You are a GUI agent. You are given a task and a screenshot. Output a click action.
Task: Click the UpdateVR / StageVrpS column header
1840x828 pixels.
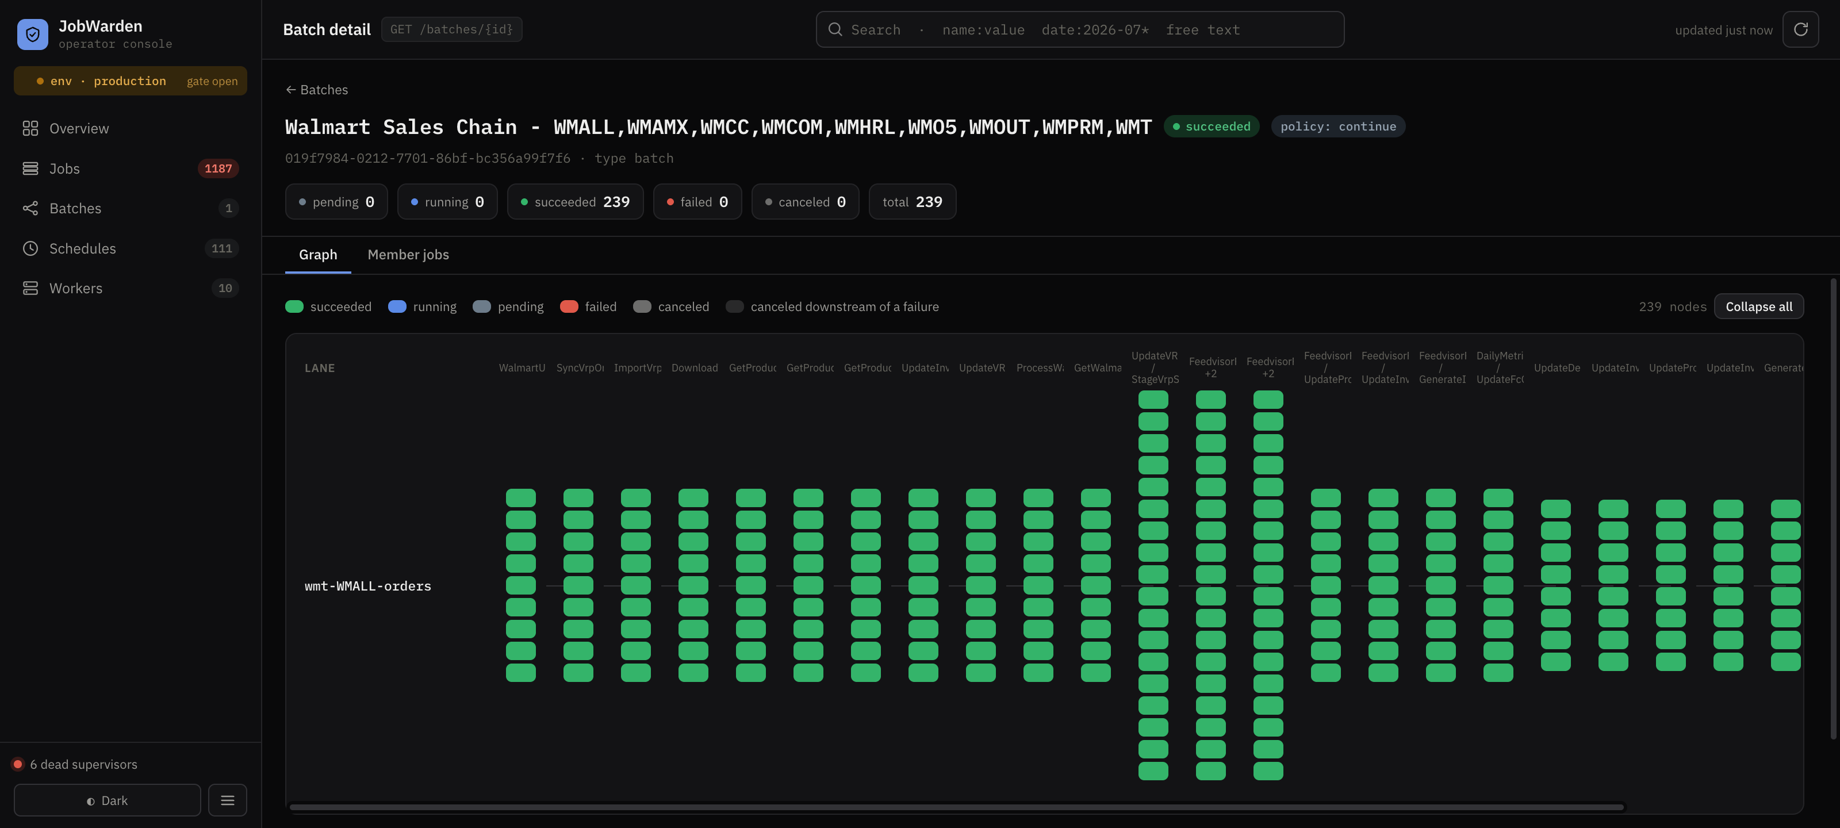1154,367
